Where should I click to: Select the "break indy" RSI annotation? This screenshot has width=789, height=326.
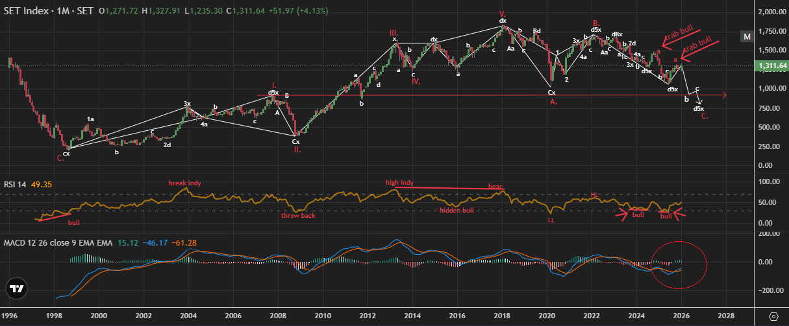tap(185, 183)
